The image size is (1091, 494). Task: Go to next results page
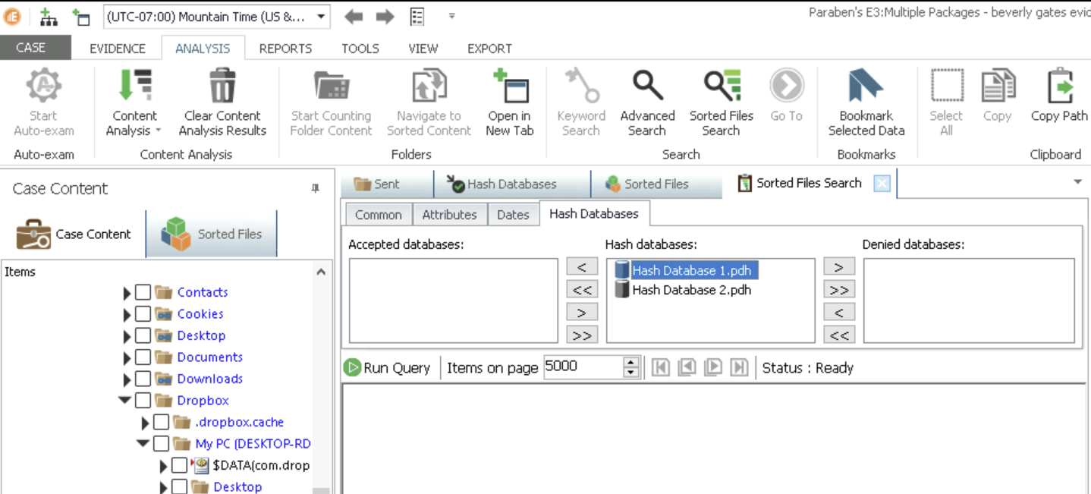pyautogui.click(x=712, y=368)
